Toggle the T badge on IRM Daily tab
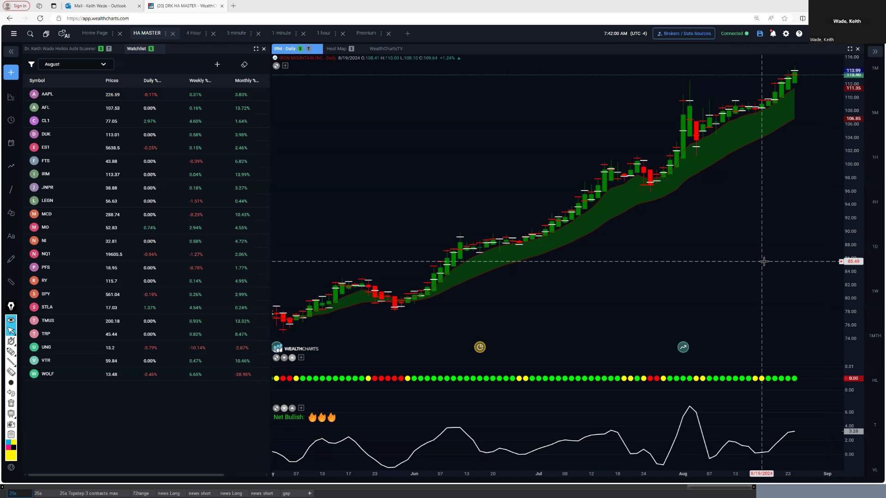This screenshot has width=886, height=498. click(x=309, y=49)
